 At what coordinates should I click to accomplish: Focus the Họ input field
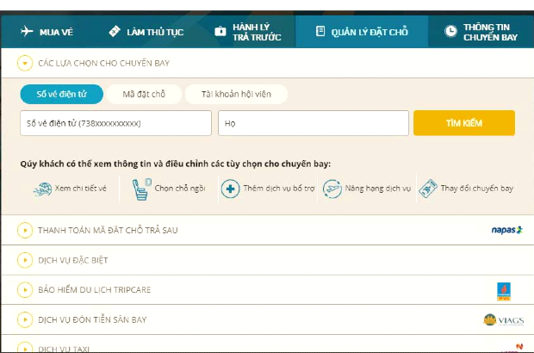pyautogui.click(x=314, y=123)
